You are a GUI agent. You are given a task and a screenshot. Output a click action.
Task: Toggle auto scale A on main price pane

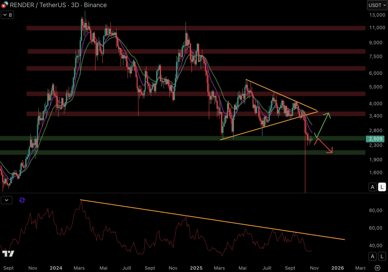372,187
